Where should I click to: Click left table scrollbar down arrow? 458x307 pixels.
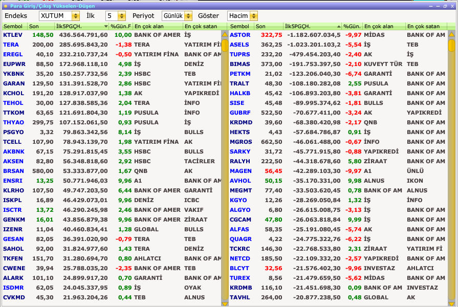(x=225, y=304)
